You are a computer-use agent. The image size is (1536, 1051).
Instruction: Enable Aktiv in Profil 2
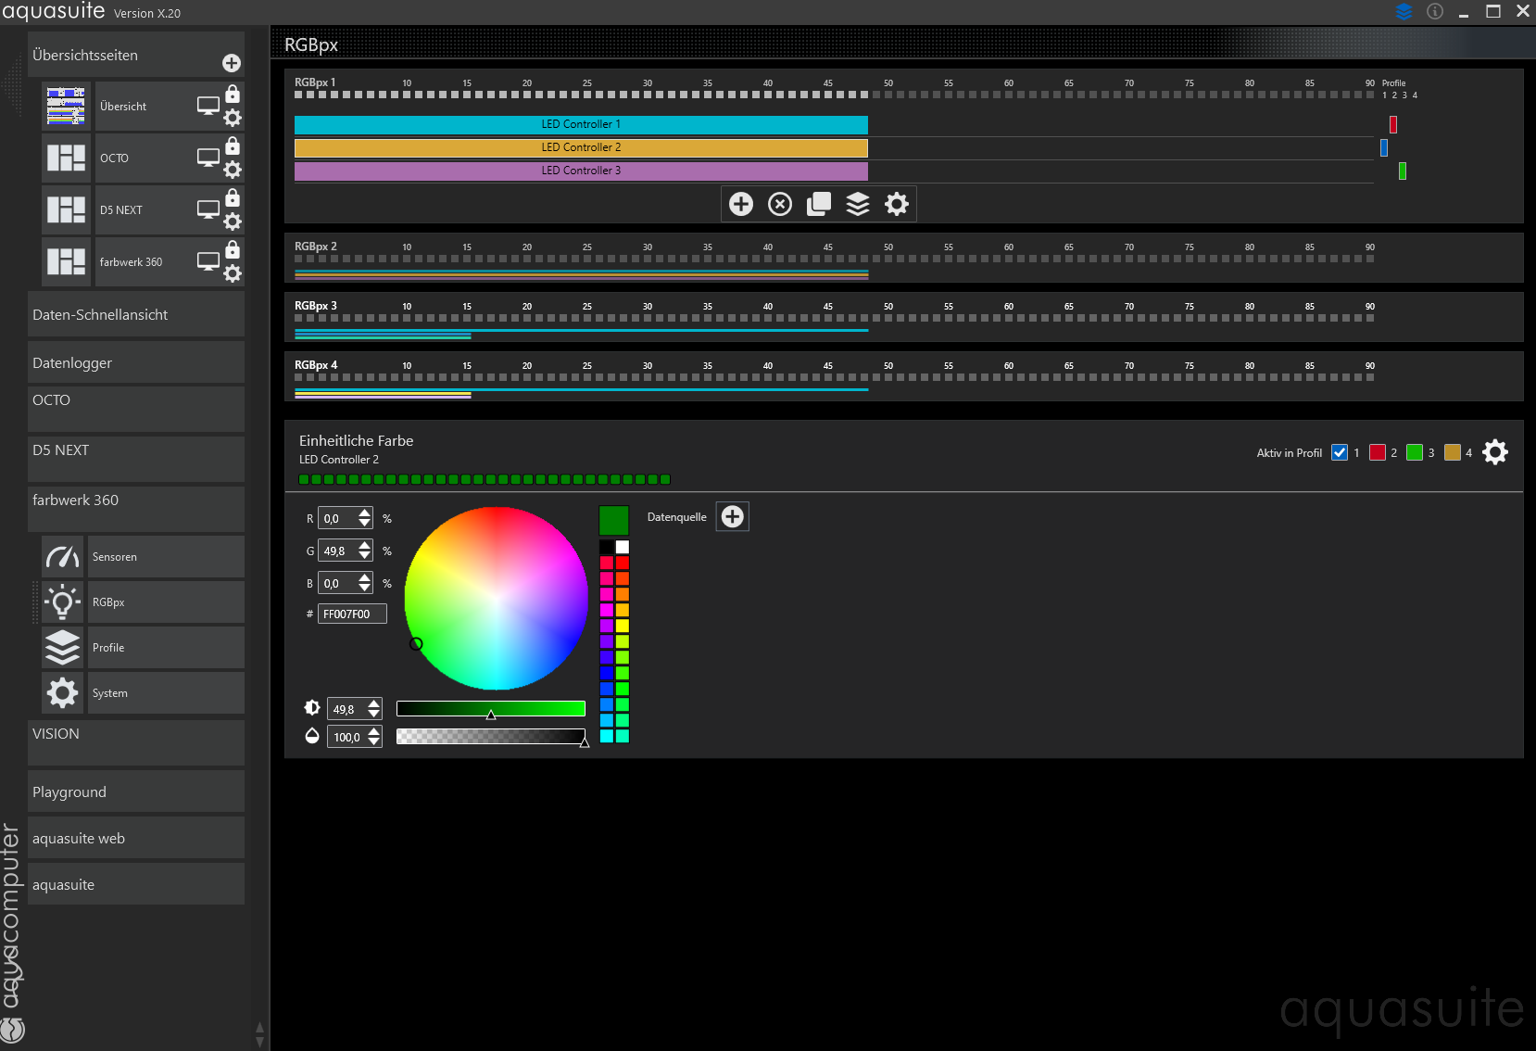[1378, 452]
